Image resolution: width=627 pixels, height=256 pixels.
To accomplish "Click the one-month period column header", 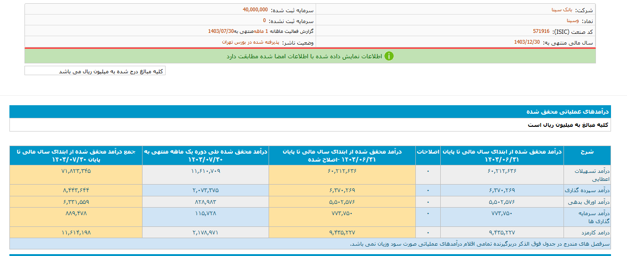I will pos(205,155).
